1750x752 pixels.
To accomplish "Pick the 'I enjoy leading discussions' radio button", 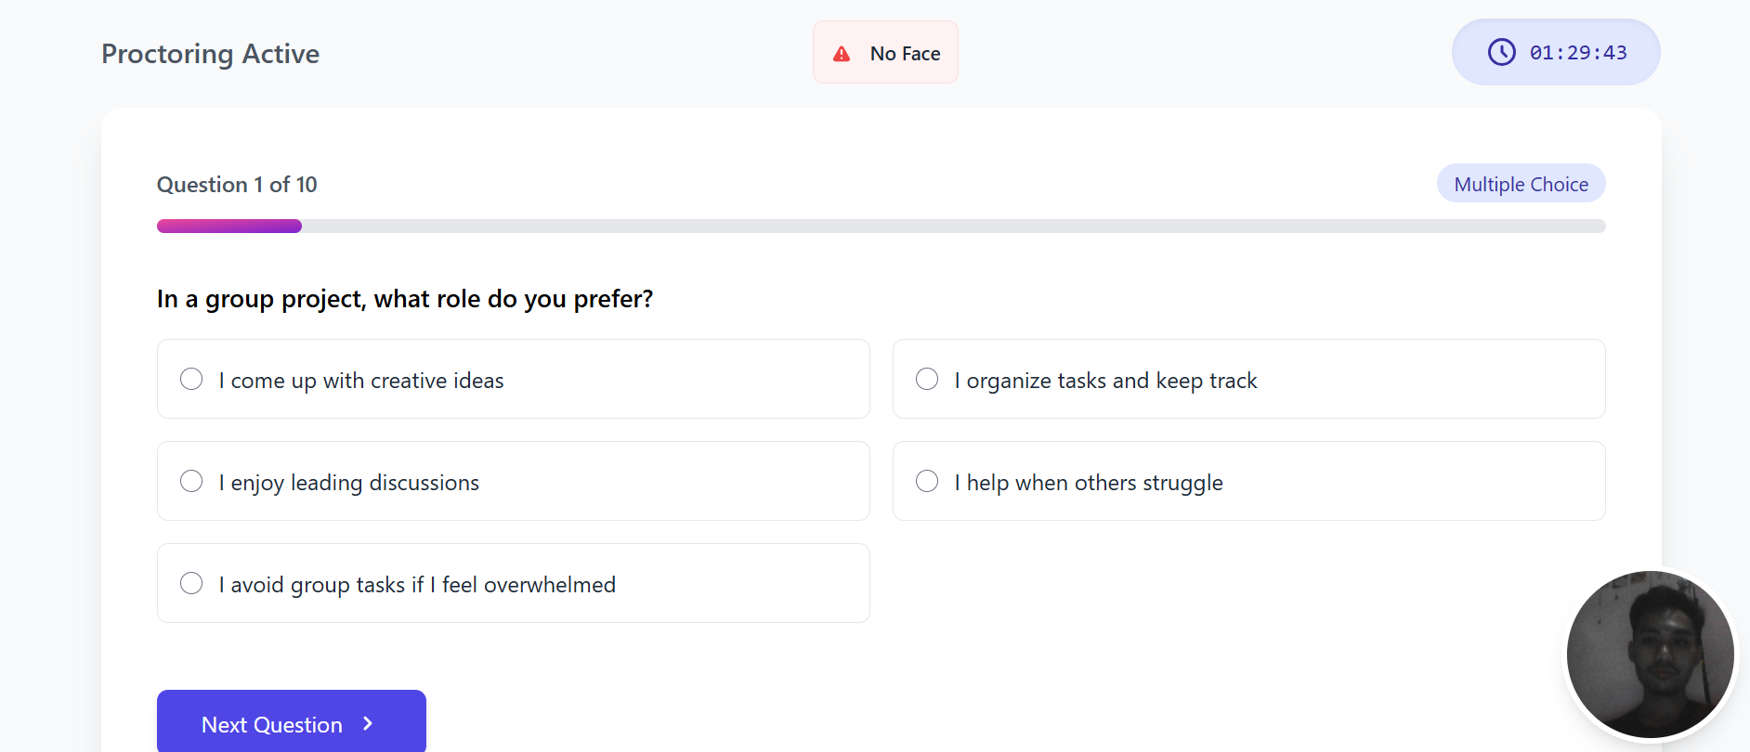I will tap(191, 482).
